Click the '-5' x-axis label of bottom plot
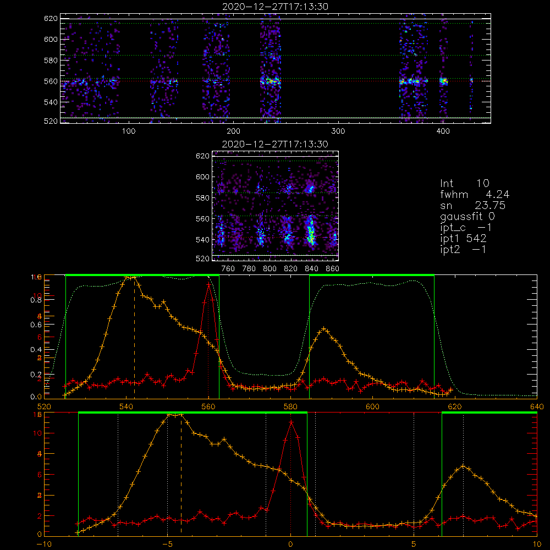The height and width of the screenshot is (550, 550). [x=167, y=544]
